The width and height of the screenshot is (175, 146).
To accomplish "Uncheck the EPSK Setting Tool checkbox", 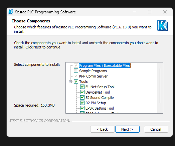I will pos(82,108).
